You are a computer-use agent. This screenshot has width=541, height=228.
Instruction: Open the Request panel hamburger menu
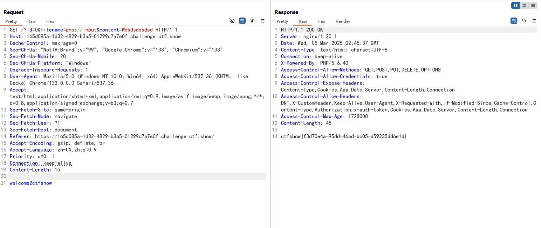(x=262, y=21)
